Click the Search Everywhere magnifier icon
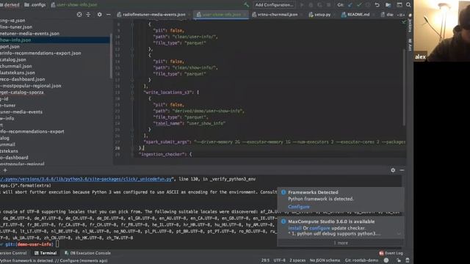The width and height of the screenshot is (470, 264). 408,5
